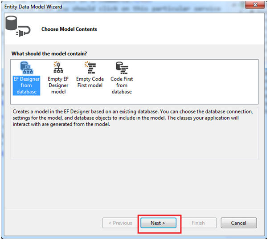Click the 'Empty EF Designer model' label

tap(58, 85)
